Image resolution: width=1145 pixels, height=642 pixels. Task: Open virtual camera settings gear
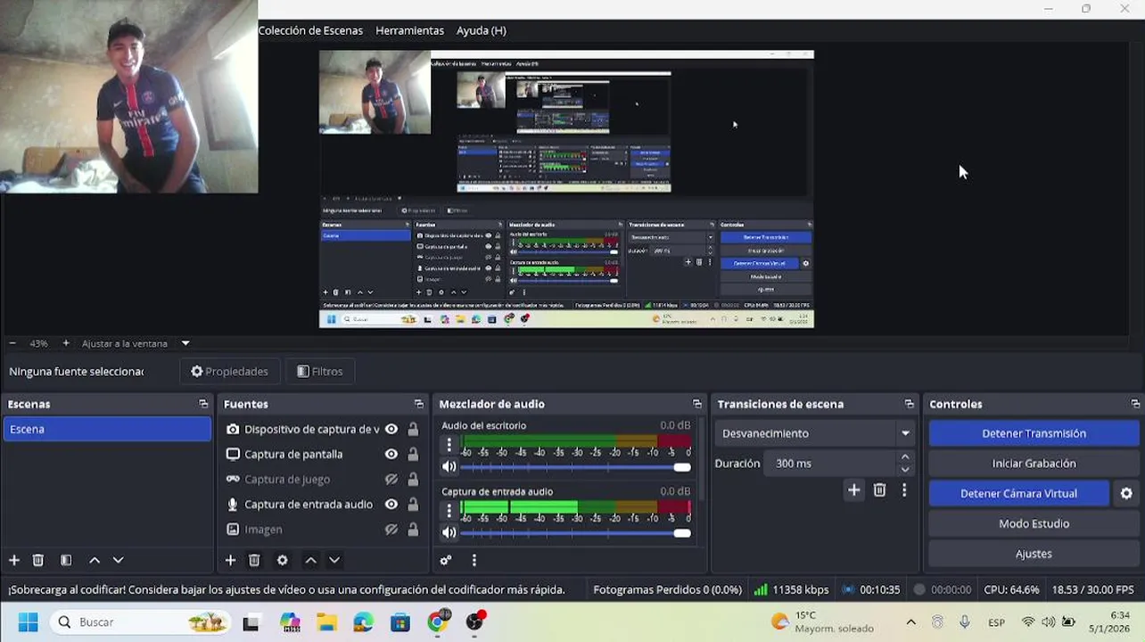pos(1126,493)
